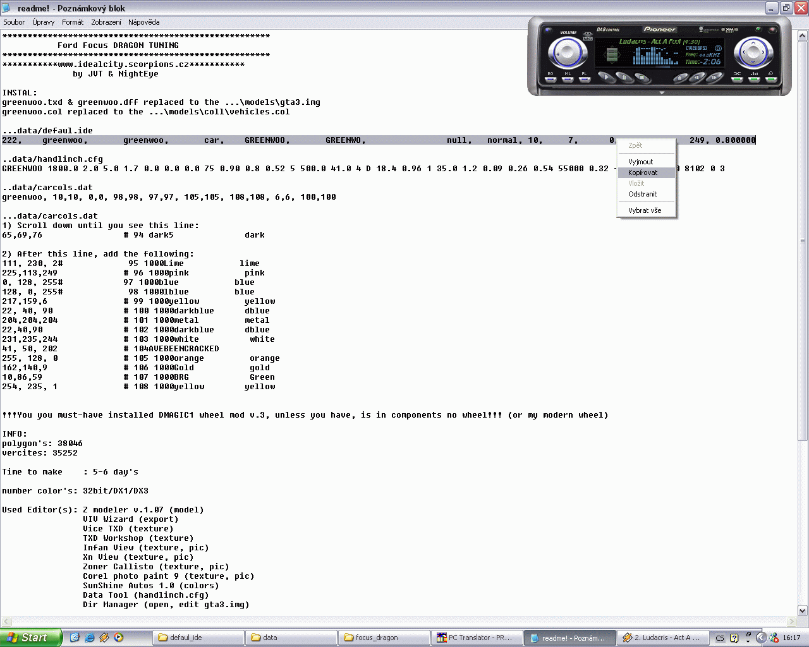The image size is (809, 647).
Task: Toggle shuffle mode on the player
Action: tap(737, 79)
